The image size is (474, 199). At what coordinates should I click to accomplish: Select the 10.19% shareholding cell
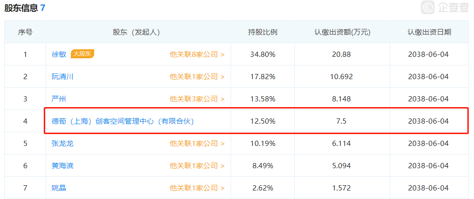(x=263, y=144)
